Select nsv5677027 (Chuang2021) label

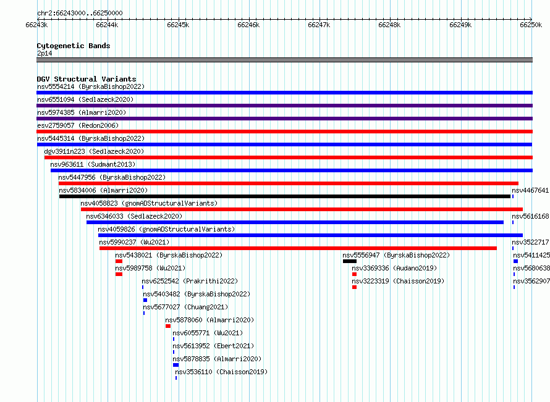(x=185, y=307)
